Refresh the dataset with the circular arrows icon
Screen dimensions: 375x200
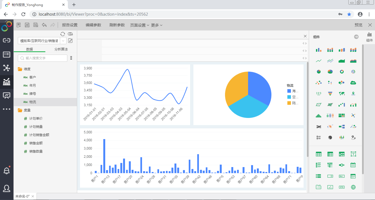click(x=63, y=34)
